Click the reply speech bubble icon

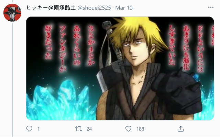coord(29,129)
